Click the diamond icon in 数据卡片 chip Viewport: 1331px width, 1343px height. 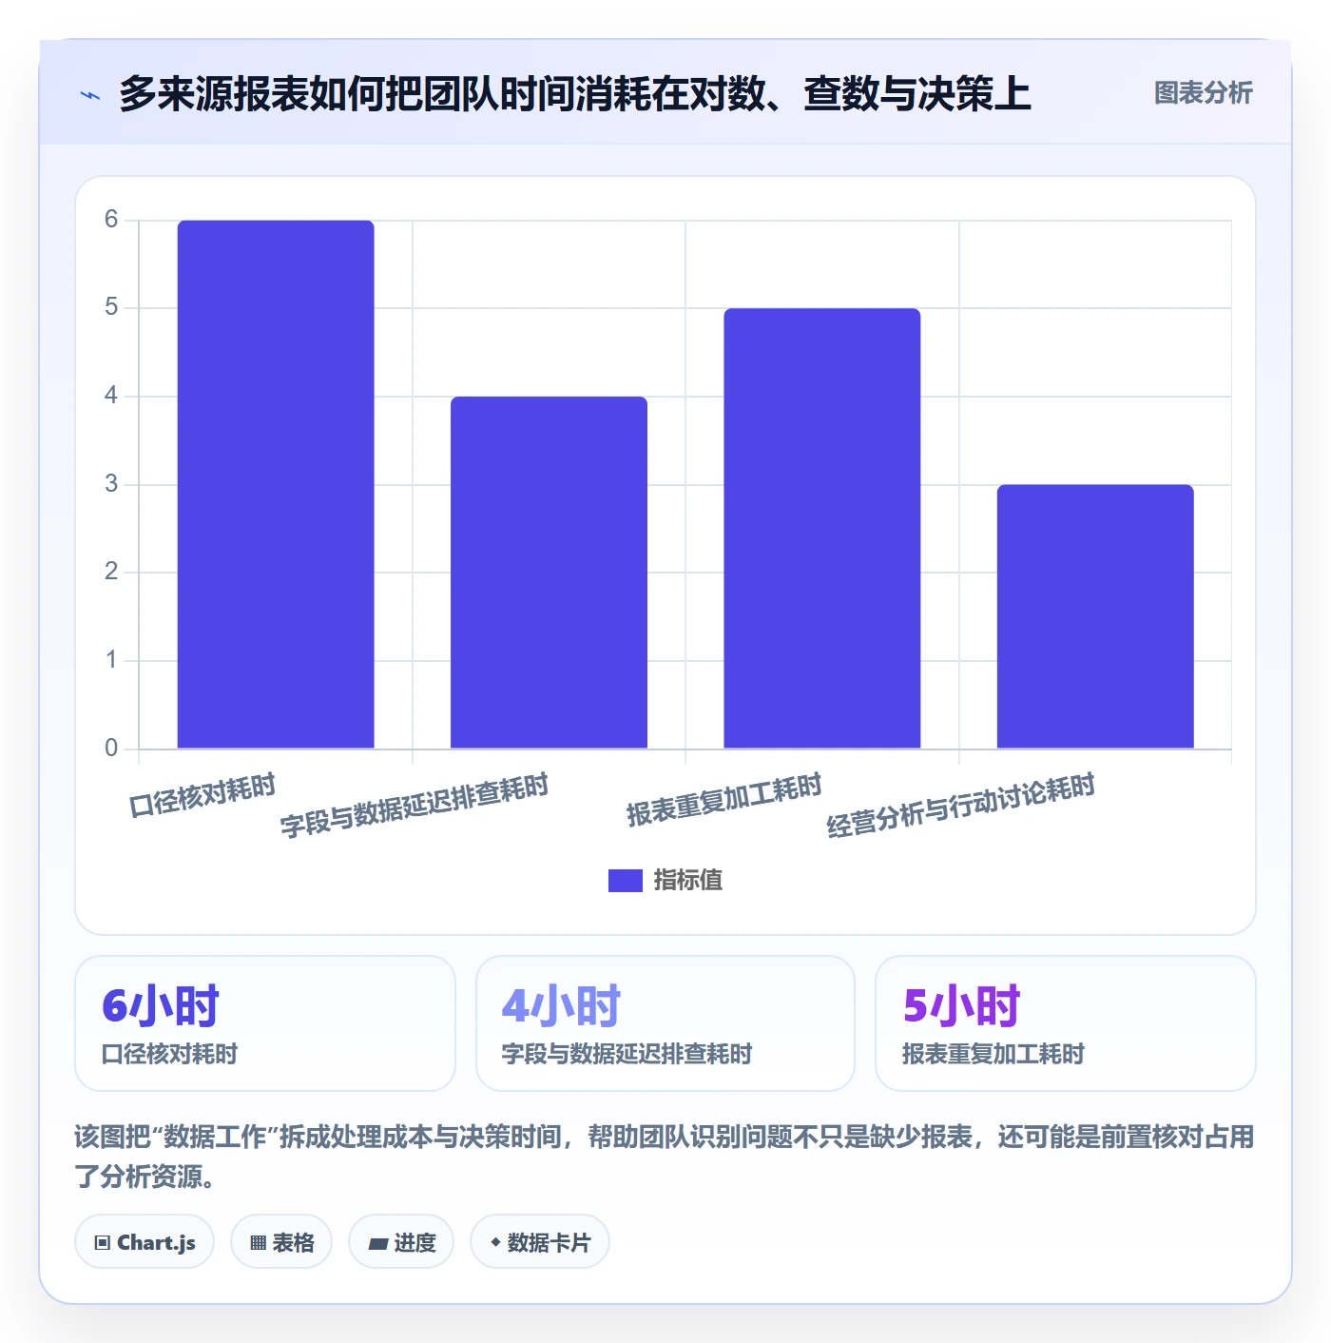(x=495, y=1242)
